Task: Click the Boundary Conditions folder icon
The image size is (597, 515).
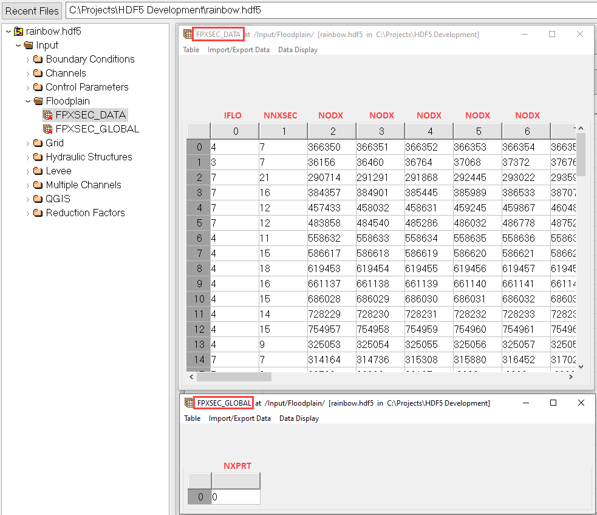Action: pos(38,59)
